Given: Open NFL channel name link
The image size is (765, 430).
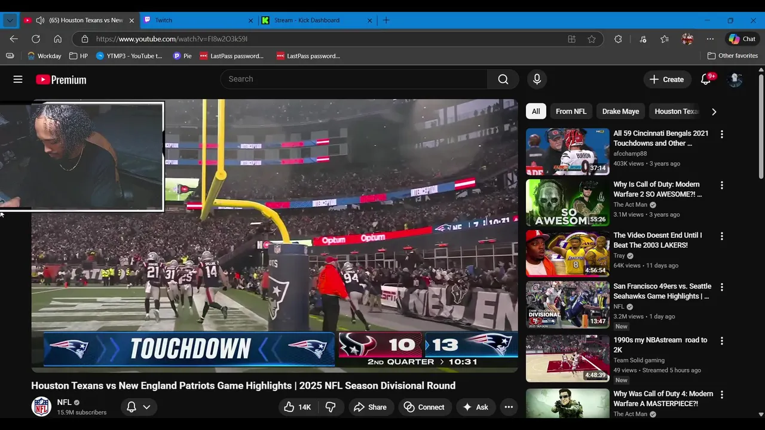Looking at the screenshot, I should click(x=64, y=403).
